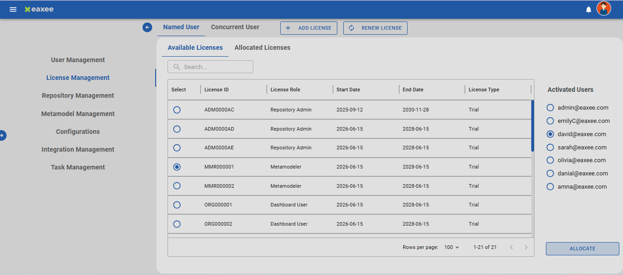Open Repository Management in the sidebar
623x275 pixels.
(78, 95)
